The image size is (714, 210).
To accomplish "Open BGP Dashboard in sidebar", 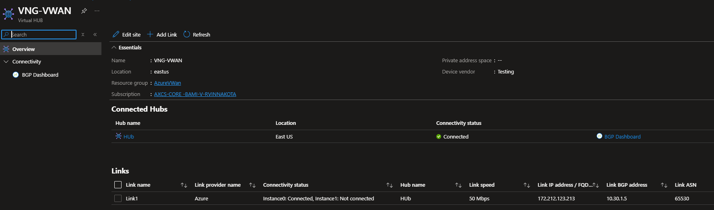I will point(40,75).
